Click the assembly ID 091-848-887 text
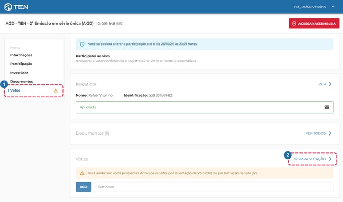Image resolution: width=343 pixels, height=202 pixels. click(x=110, y=24)
